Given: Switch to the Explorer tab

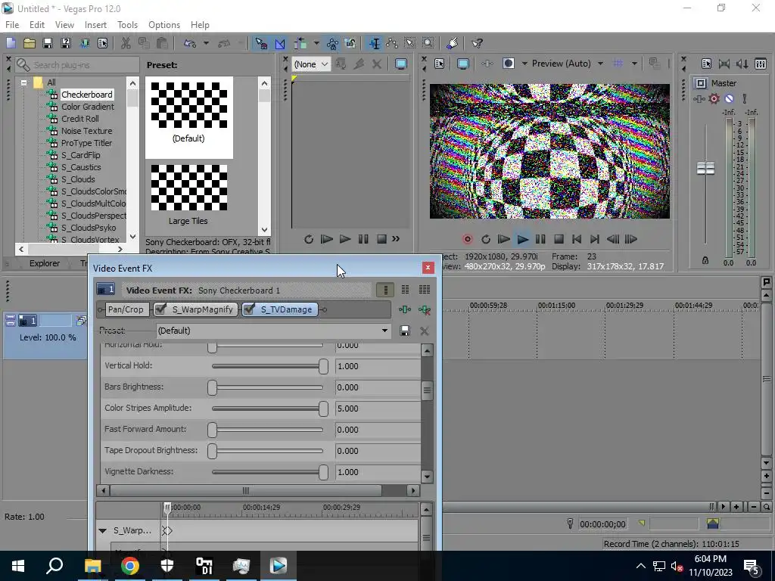Looking at the screenshot, I should click(45, 263).
